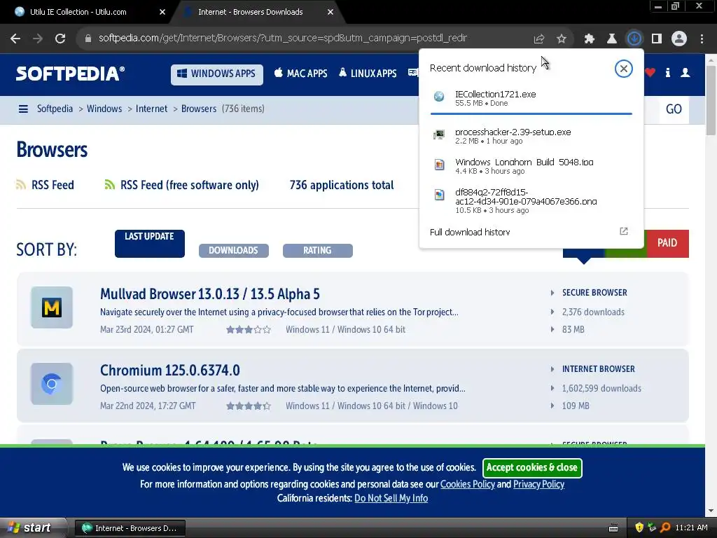Click the page vertical scrollbar thumb
717x538 pixels.
coord(711,100)
